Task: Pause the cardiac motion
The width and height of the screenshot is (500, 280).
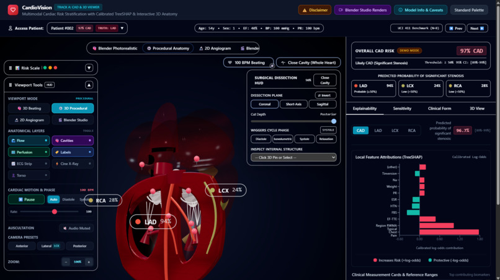Action: tap(27, 199)
